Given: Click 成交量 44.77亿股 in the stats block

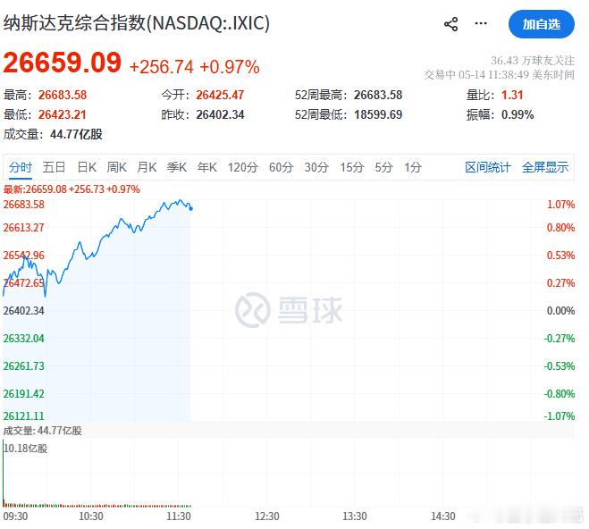Looking at the screenshot, I should click(x=53, y=134).
